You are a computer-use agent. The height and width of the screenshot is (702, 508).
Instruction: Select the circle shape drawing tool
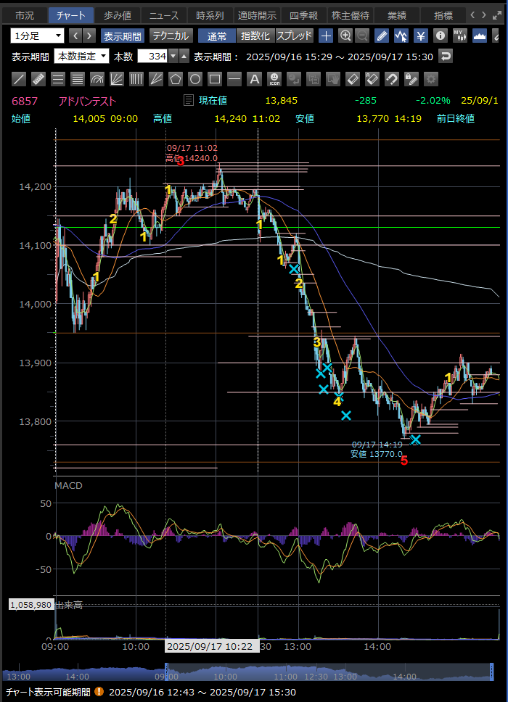pyautogui.click(x=194, y=79)
